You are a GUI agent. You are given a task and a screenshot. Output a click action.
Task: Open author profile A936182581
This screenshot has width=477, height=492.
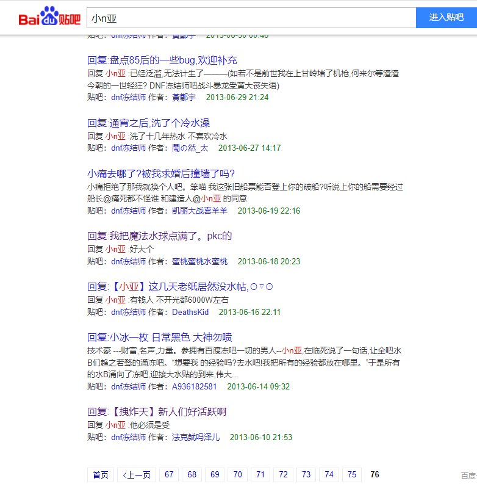coord(194,386)
